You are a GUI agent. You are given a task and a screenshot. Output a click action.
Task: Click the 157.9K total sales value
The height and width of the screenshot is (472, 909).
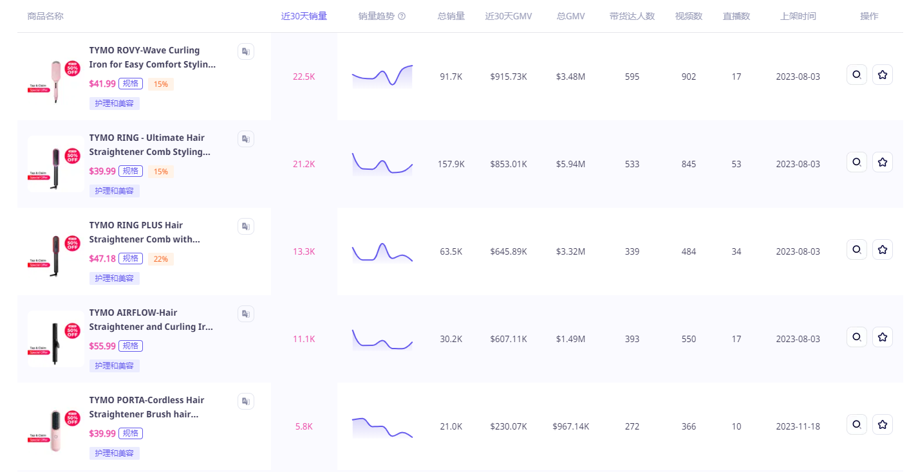[451, 164]
